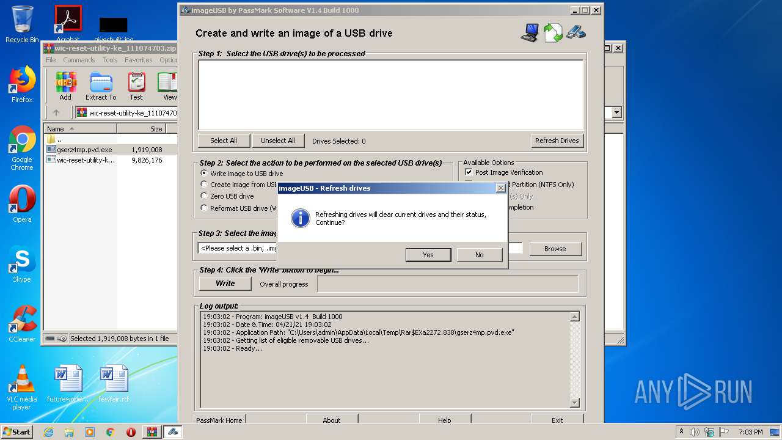Close the Refresh drives dialog
This screenshot has height=440, width=782.
pos(501,188)
